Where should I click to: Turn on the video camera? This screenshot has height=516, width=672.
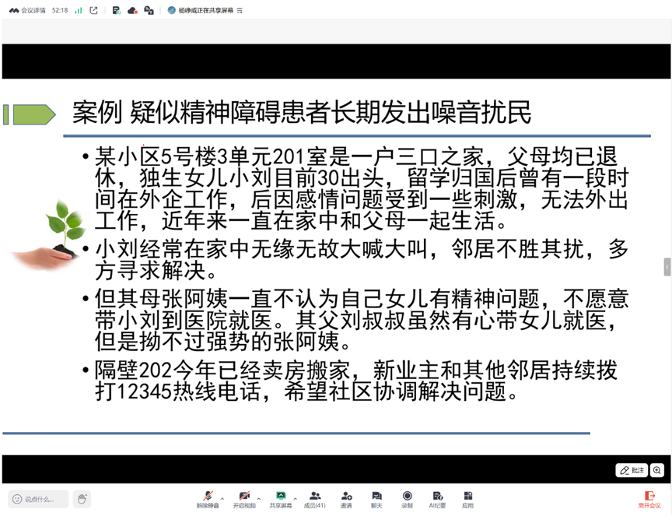point(244,498)
